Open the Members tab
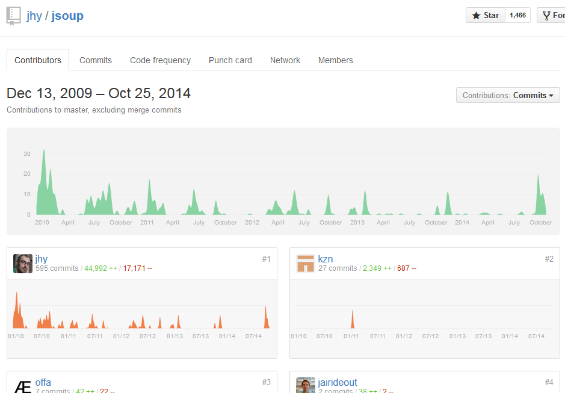The image size is (565, 393). click(336, 60)
